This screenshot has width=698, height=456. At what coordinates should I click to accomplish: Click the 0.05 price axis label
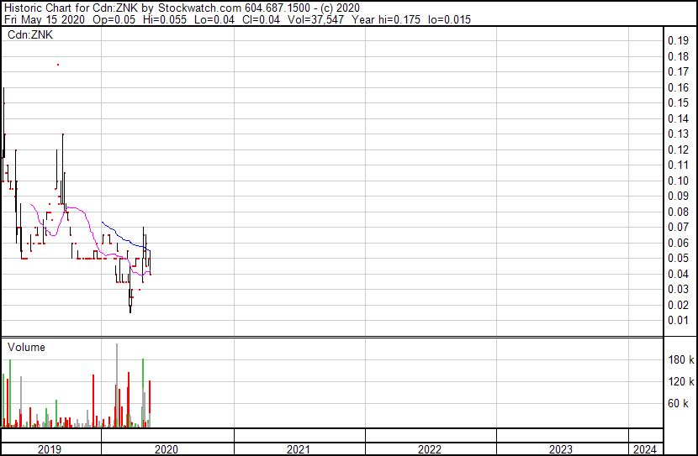coord(678,258)
